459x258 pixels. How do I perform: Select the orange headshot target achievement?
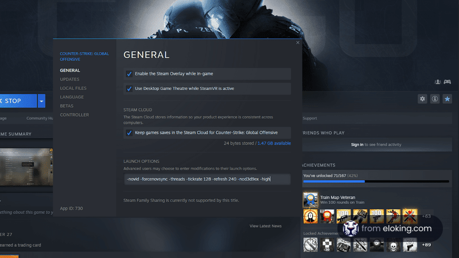(x=310, y=217)
